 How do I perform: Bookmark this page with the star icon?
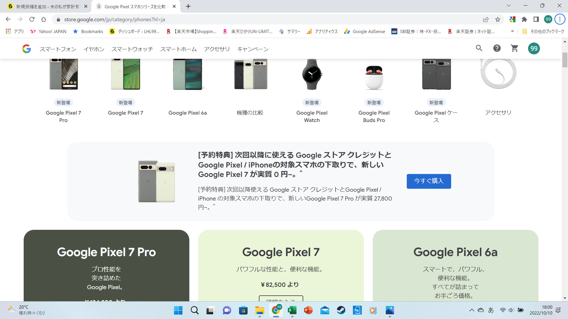coord(498,19)
